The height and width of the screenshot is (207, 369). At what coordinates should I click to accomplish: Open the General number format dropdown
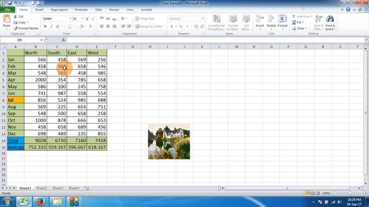[x=202, y=18]
